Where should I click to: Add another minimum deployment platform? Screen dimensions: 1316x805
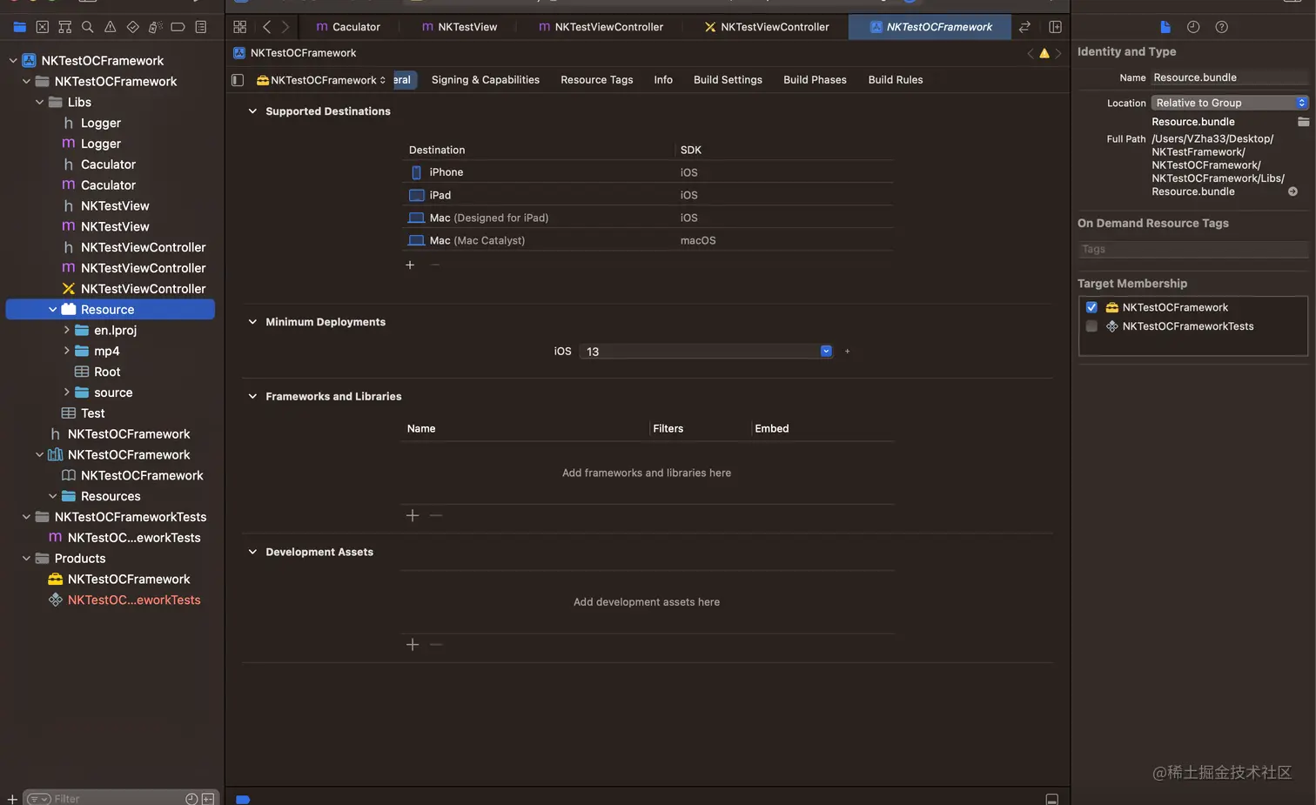coord(847,352)
